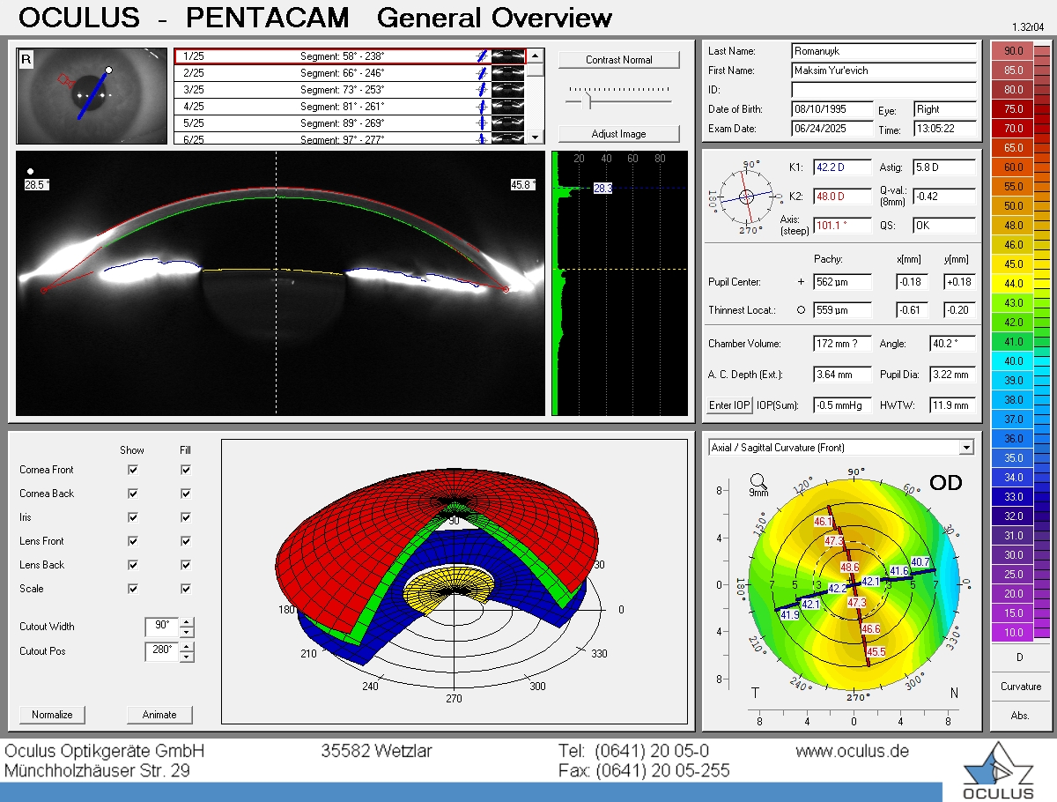Viewport: 1057px width, 802px height.
Task: Click the 40.7 value on the topography map
Action: pyautogui.click(x=920, y=561)
